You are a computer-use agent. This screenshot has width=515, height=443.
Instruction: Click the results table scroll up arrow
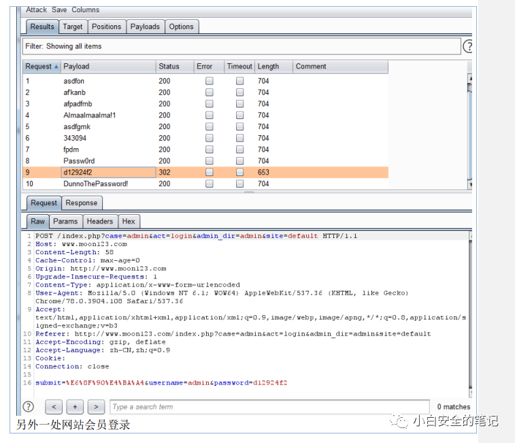pyautogui.click(x=470, y=78)
